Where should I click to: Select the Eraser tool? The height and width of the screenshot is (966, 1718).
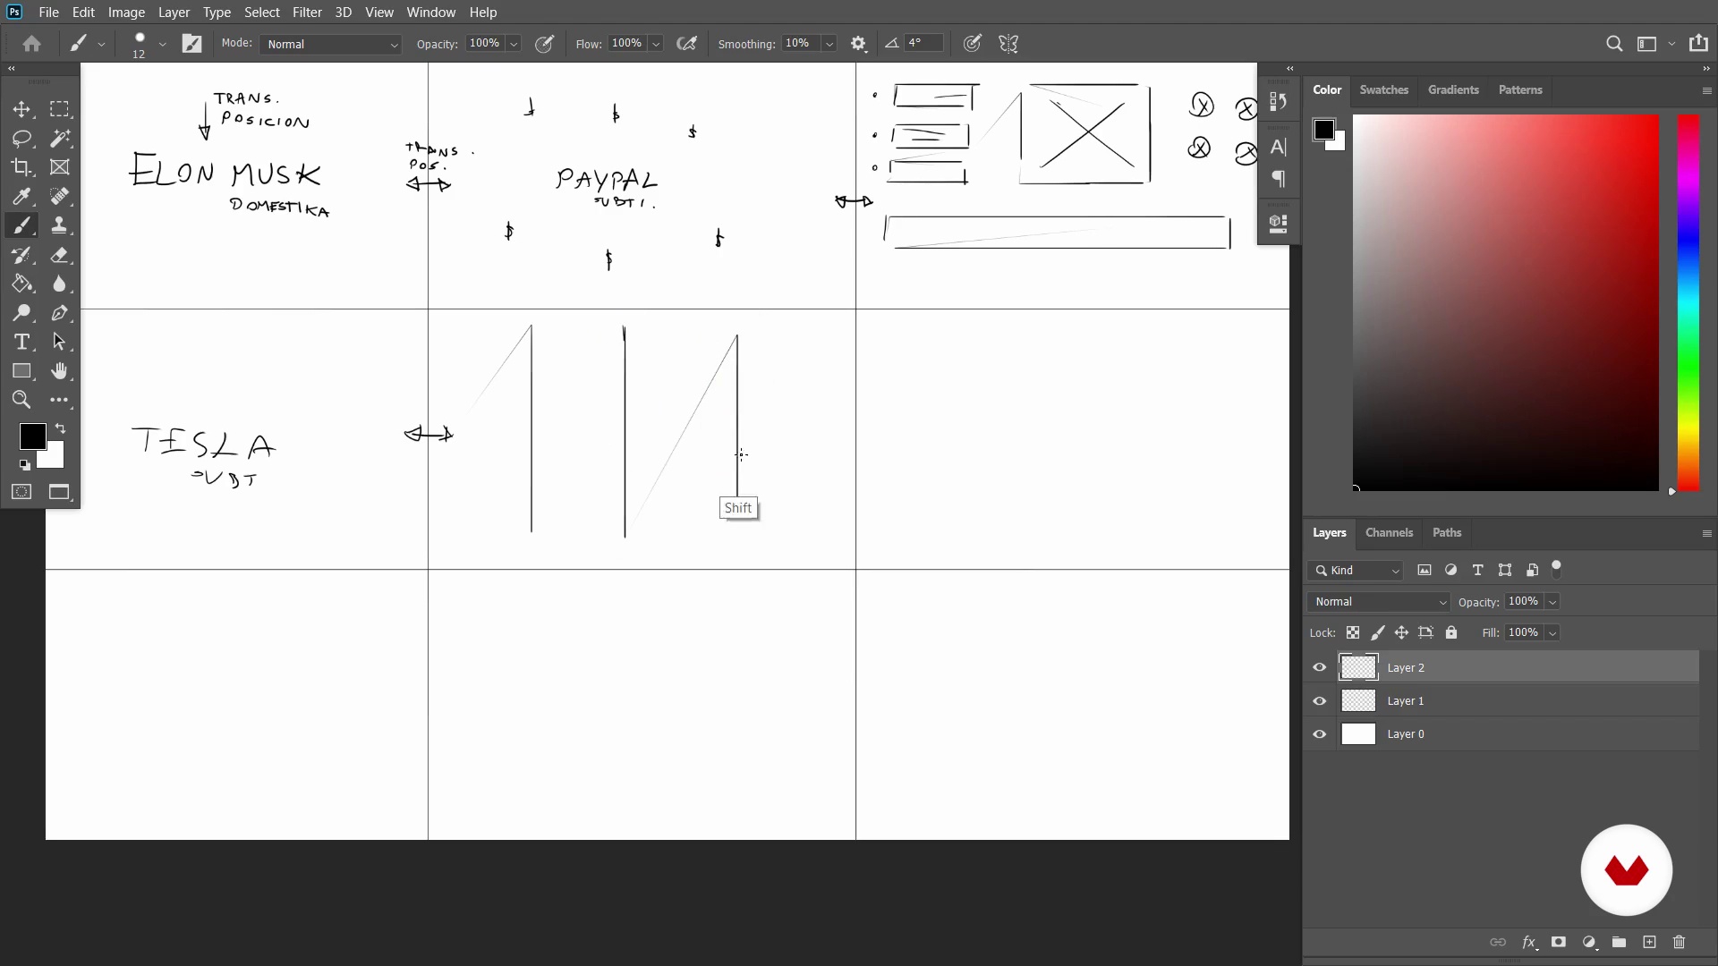click(x=59, y=255)
